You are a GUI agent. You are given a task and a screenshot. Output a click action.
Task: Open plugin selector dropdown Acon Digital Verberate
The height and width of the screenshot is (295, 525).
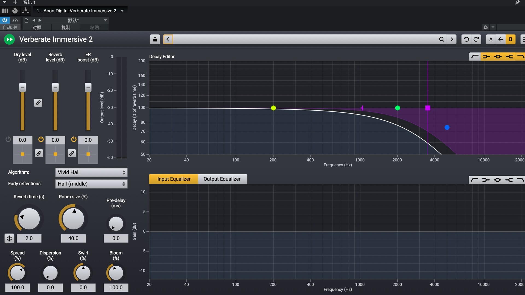pyautogui.click(x=80, y=11)
